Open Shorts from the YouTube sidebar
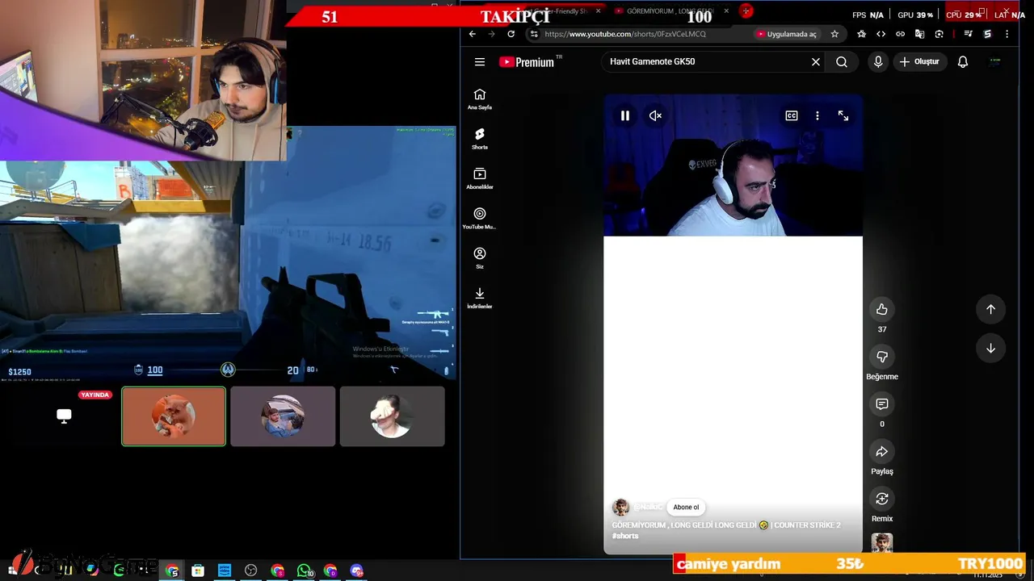This screenshot has width=1034, height=581. pyautogui.click(x=480, y=138)
